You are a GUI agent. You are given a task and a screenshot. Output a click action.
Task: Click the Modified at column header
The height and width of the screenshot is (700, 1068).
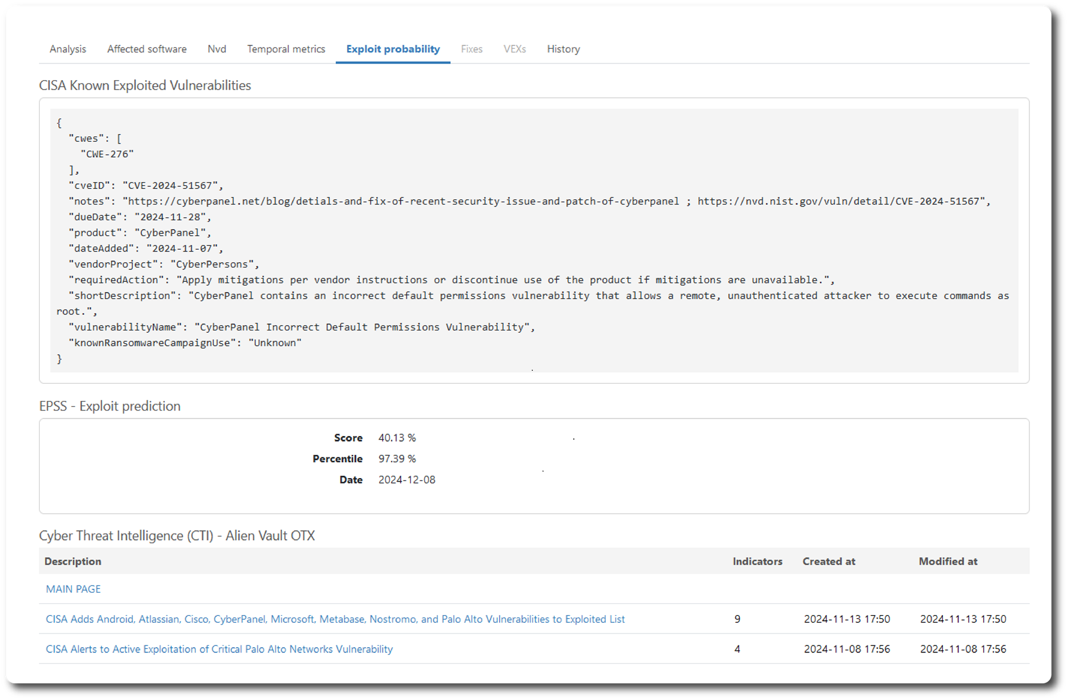click(948, 561)
